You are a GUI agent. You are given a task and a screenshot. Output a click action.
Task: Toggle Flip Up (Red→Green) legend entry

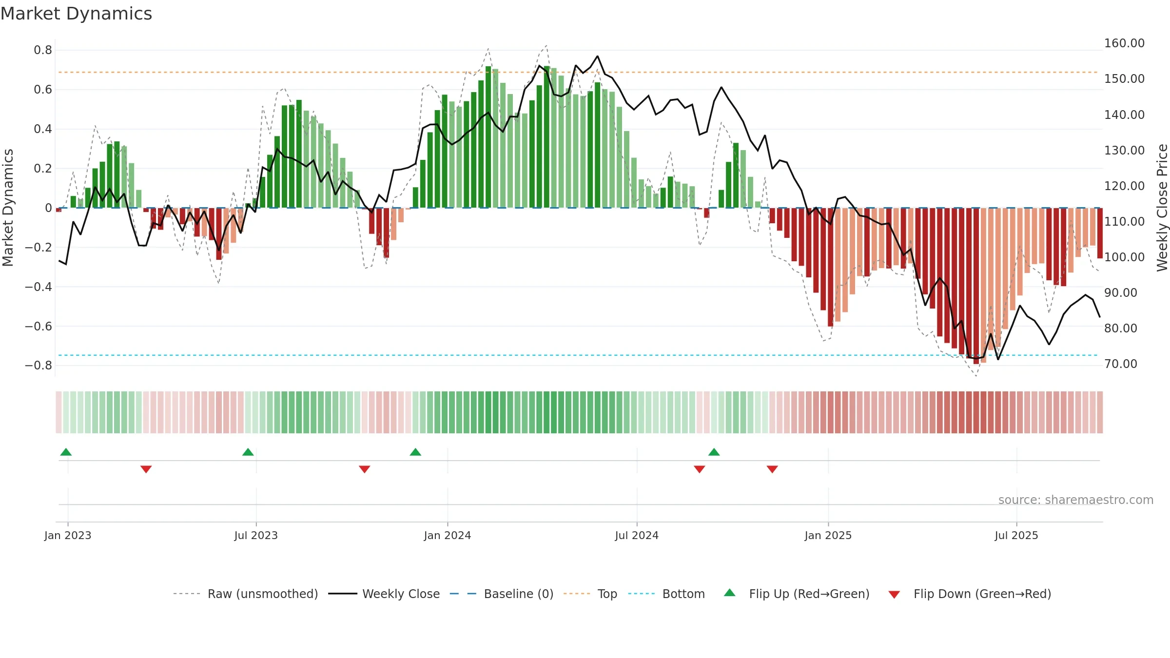pos(797,594)
